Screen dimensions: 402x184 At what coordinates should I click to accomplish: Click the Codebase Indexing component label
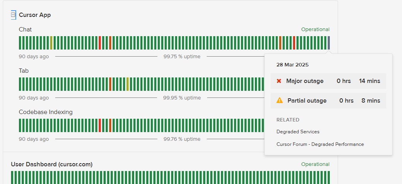[x=46, y=112]
